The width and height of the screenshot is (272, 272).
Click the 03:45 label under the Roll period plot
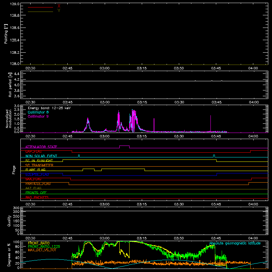217,102
